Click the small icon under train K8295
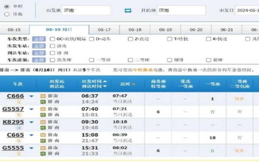This screenshot has width=259, height=162. pyautogui.click(x=19, y=128)
